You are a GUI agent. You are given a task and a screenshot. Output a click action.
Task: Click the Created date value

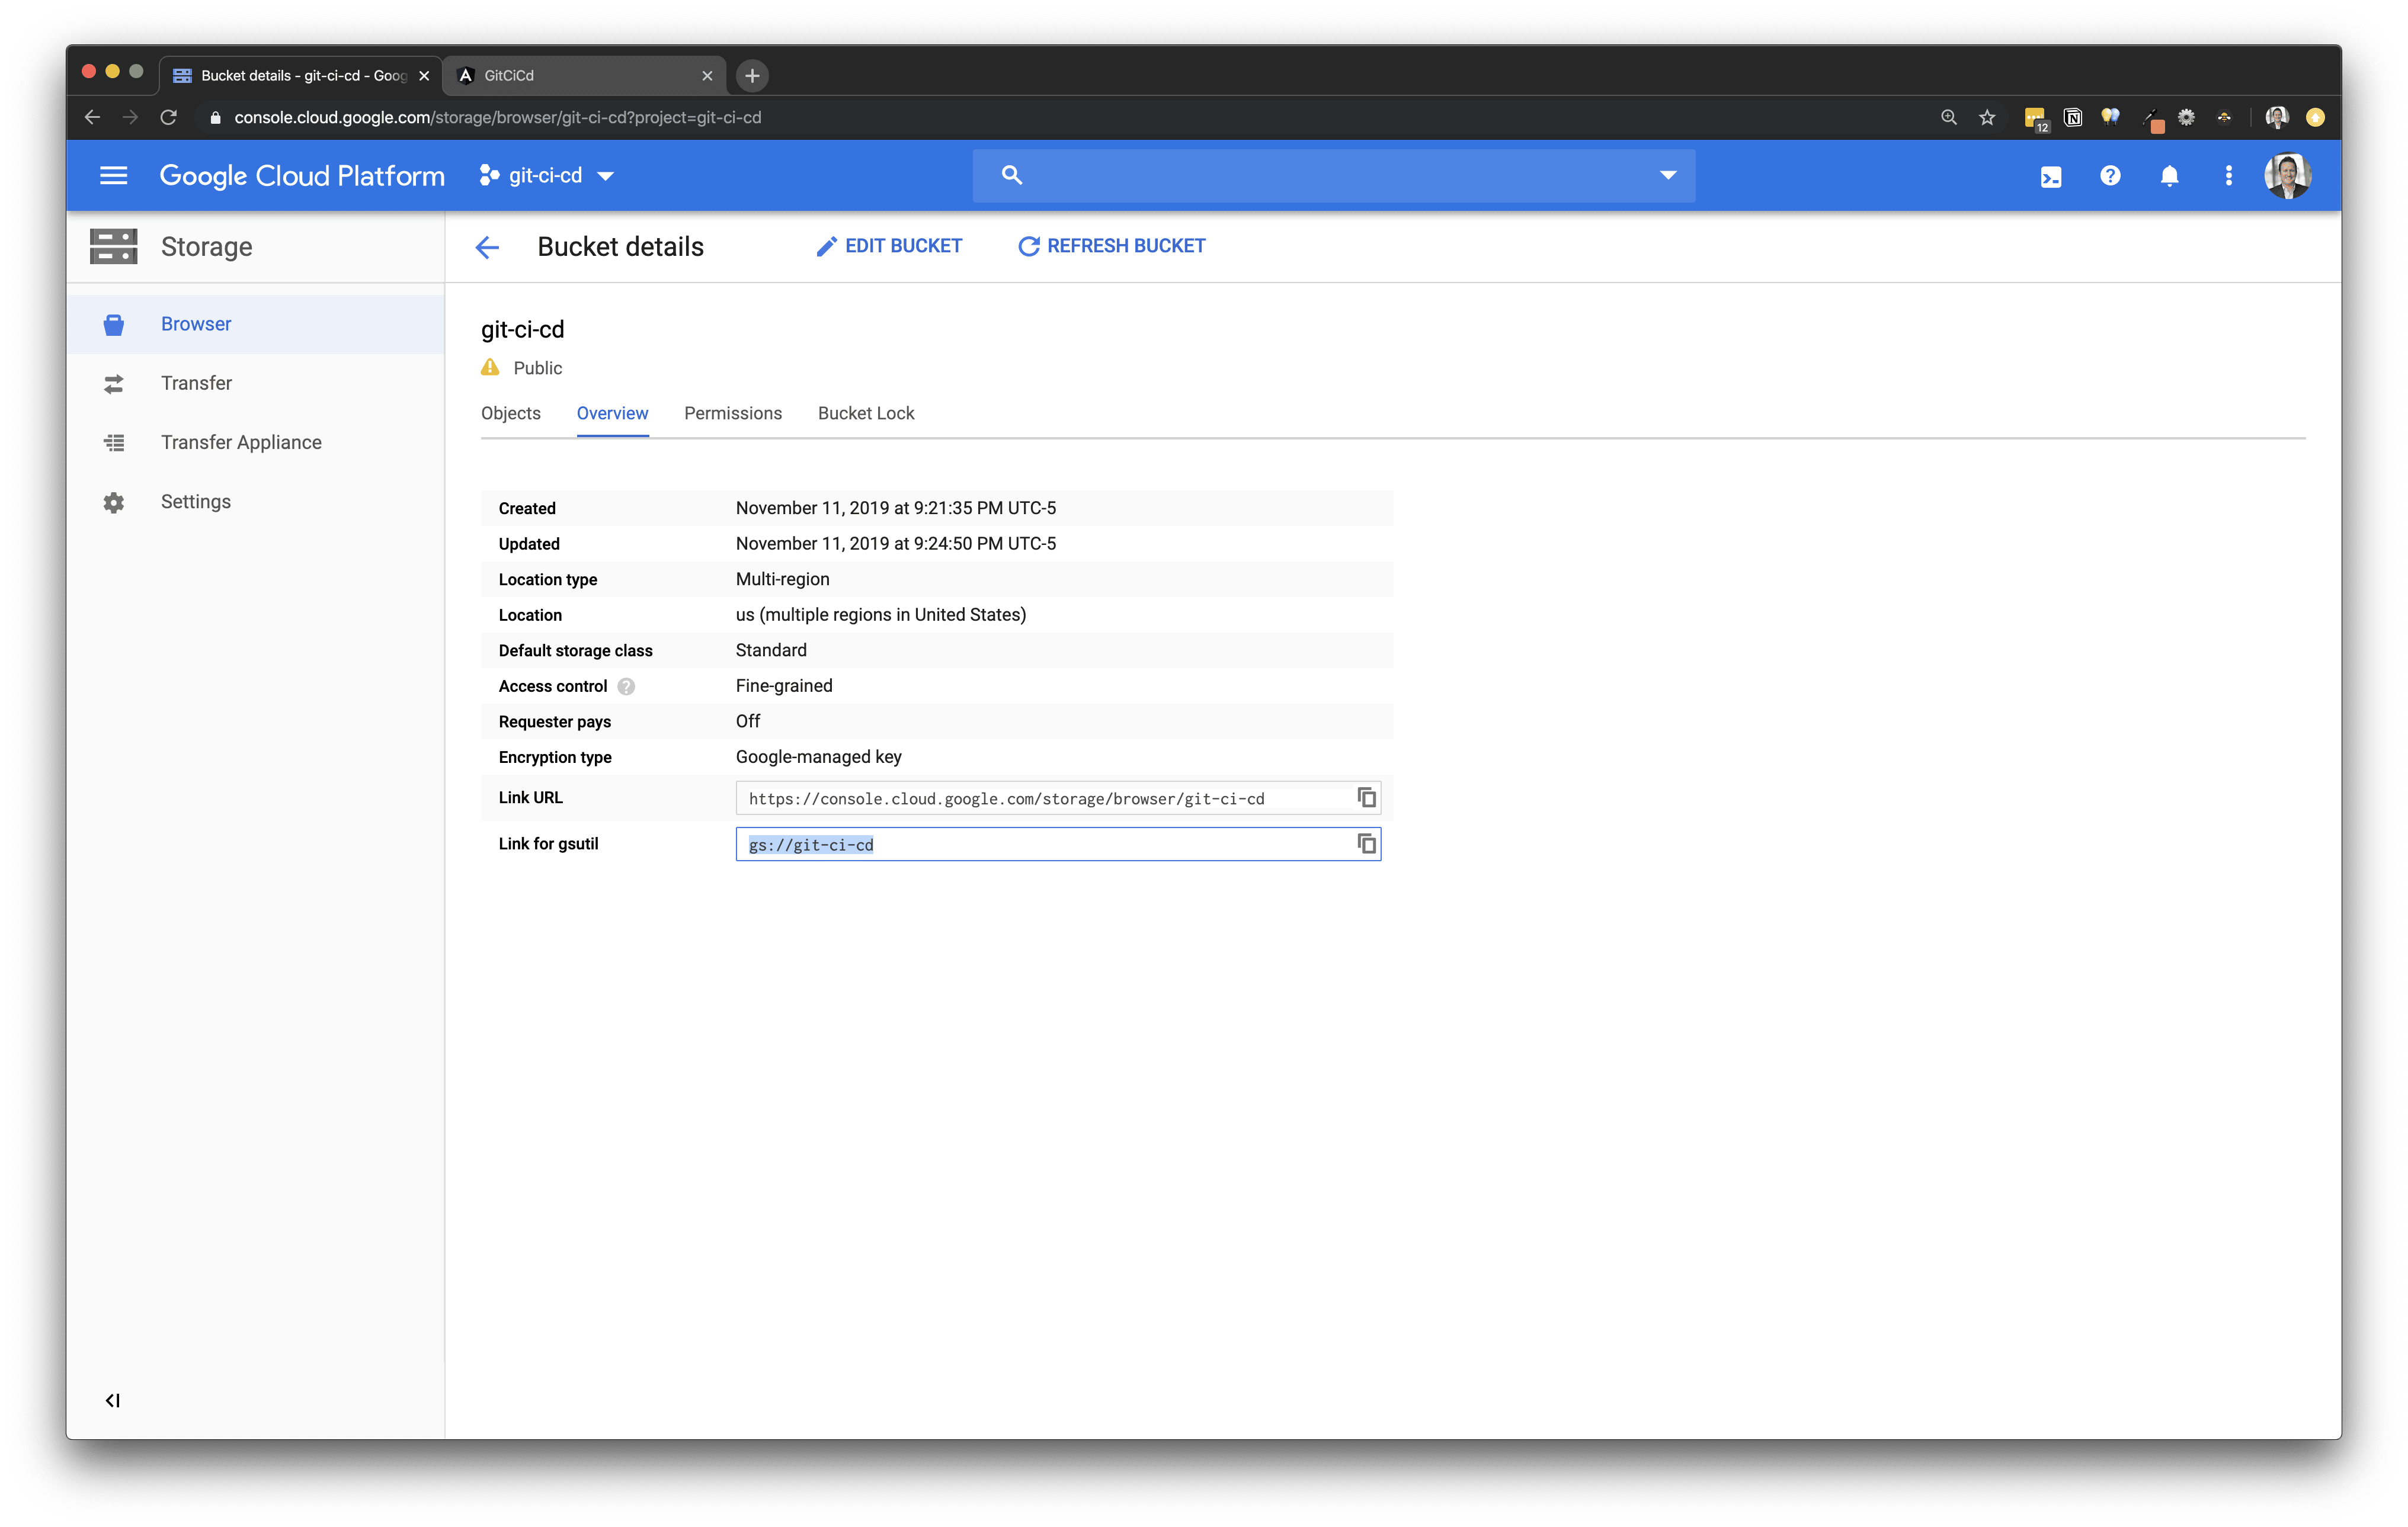pyautogui.click(x=896, y=509)
